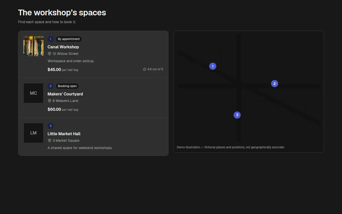This screenshot has height=214, width=342.
Task: Click the Demo illustration disclaimer caption
Action: coord(231,147)
